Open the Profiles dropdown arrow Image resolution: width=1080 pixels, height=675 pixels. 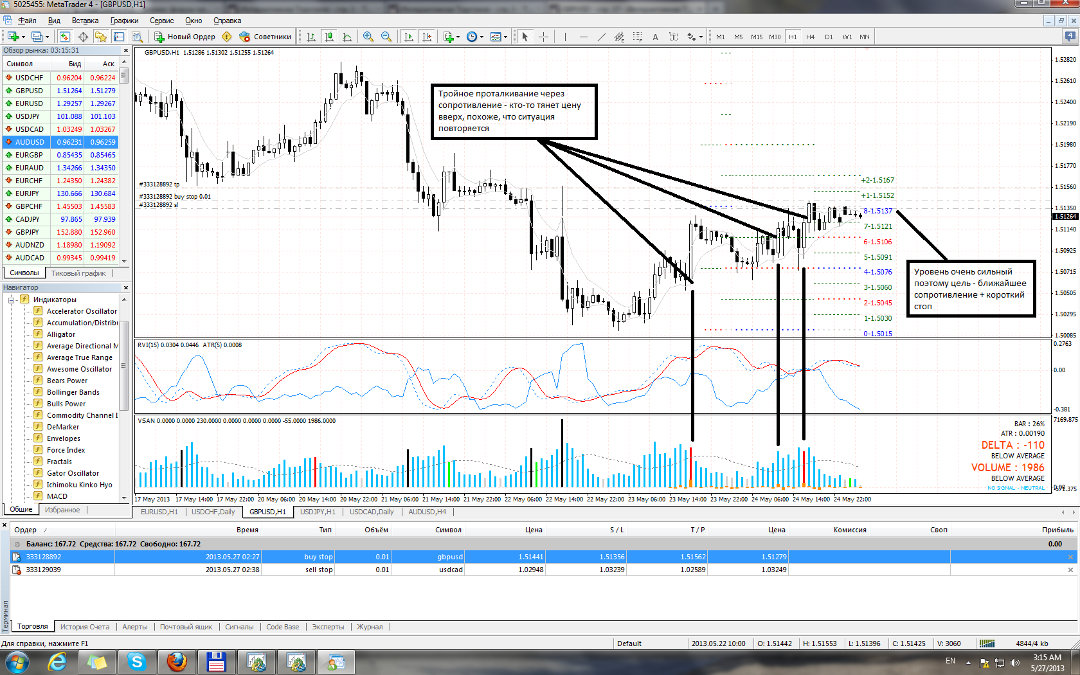tap(48, 37)
